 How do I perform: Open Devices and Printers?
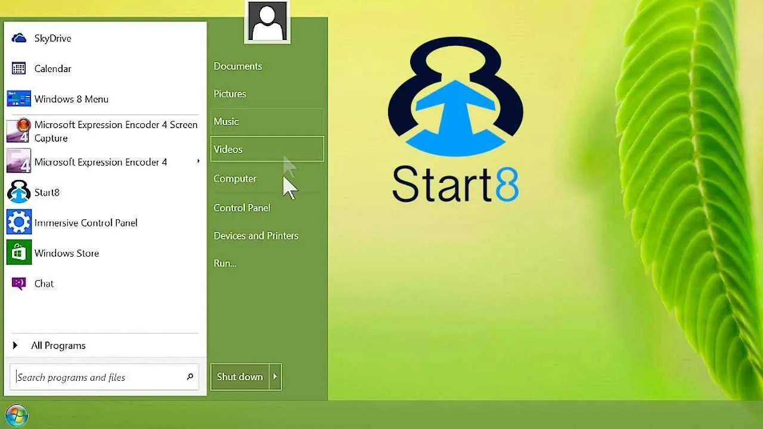256,235
